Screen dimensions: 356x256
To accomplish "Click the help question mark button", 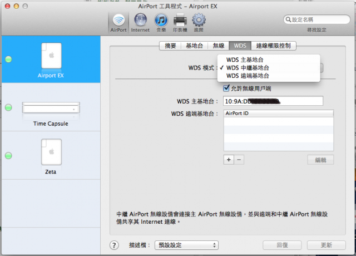I will click(x=114, y=245).
